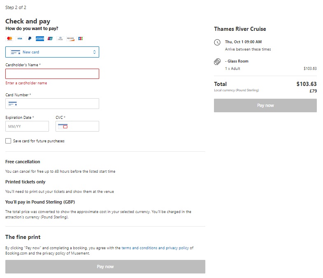
Task: Click the $103.63 price next to 1 x Adult
Action: [310, 69]
